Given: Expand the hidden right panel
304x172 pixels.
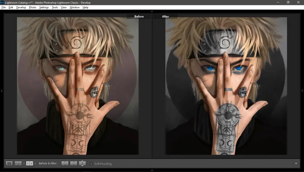Looking at the screenshot, I should point(302,91).
